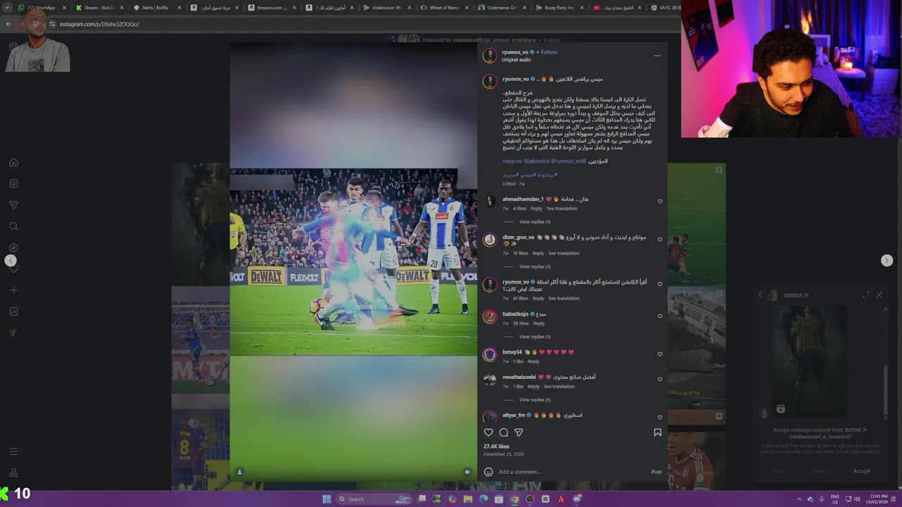Close the DODO chat popup
The height and width of the screenshot is (507, 902).
[x=879, y=295]
